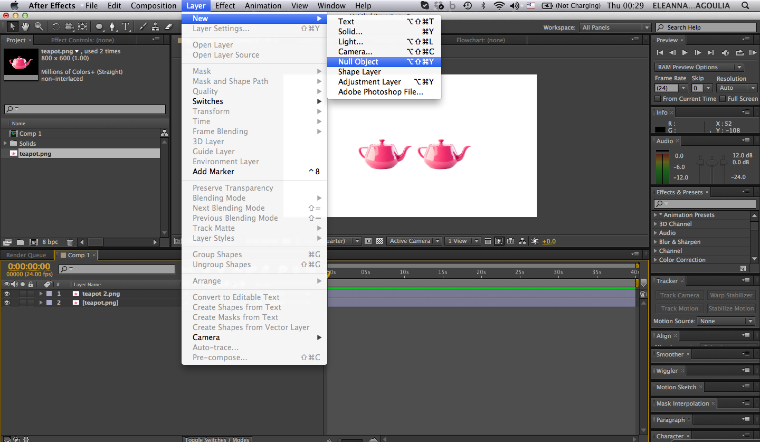Toggle solo switch for [teapot.png] layer
Viewport: 760px width, 442px height.
pyautogui.click(x=23, y=303)
